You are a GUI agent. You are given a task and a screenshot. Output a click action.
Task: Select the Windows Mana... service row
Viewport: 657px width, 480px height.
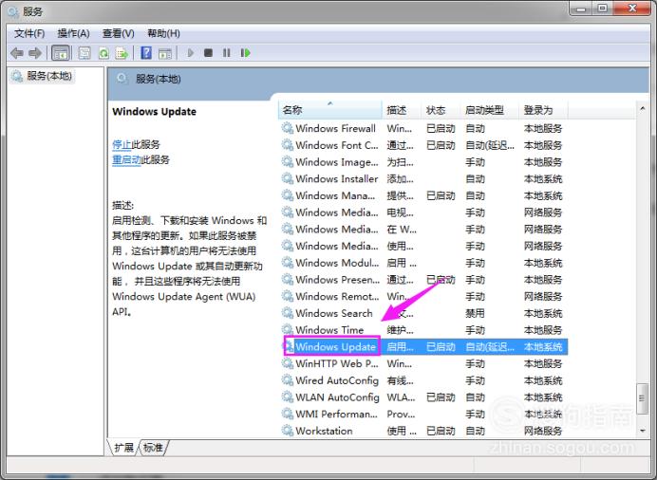pyautogui.click(x=424, y=195)
